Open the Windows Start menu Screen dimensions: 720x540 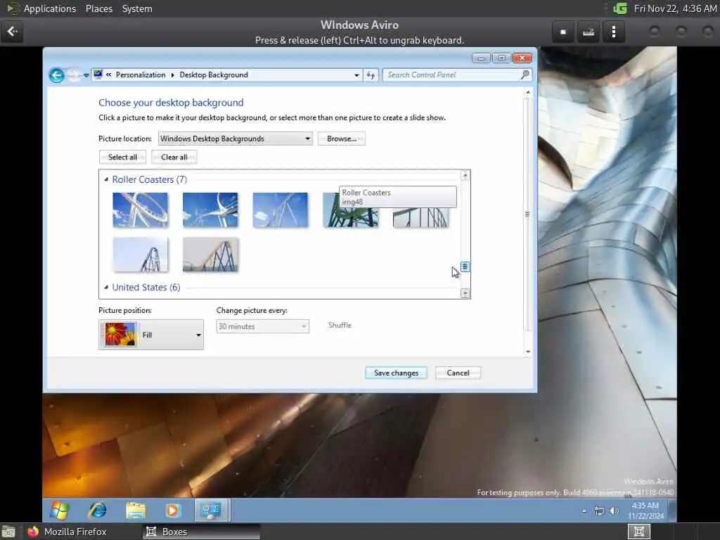[60, 510]
